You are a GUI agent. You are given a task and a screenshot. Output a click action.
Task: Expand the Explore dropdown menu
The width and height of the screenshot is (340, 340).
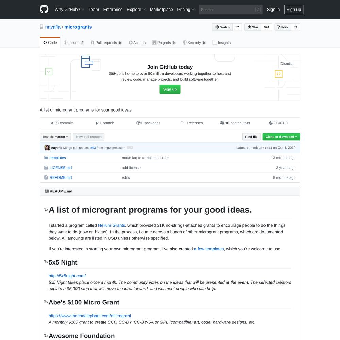(136, 10)
